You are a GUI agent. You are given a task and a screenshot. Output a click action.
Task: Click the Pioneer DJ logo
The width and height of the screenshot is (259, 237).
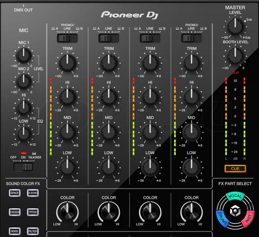pyautogui.click(x=129, y=15)
